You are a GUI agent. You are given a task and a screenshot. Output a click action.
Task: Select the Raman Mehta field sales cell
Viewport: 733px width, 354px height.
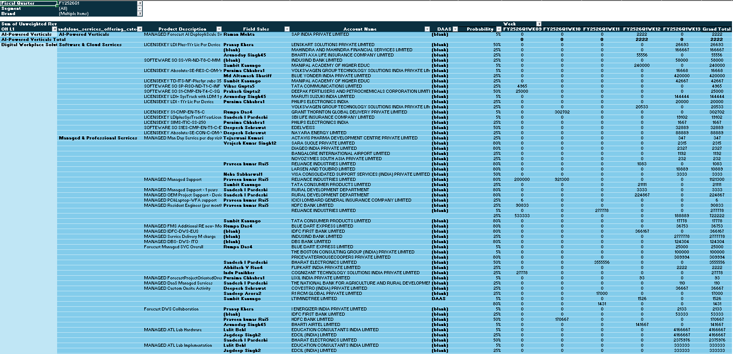coord(239,34)
